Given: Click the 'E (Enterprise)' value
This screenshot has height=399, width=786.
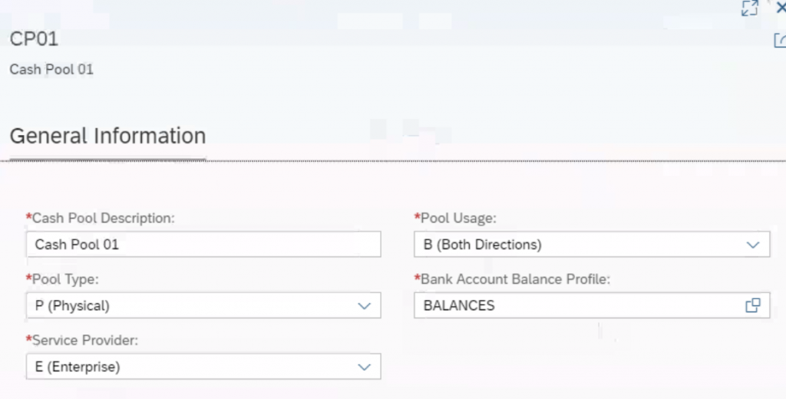Looking at the screenshot, I should point(78,367).
